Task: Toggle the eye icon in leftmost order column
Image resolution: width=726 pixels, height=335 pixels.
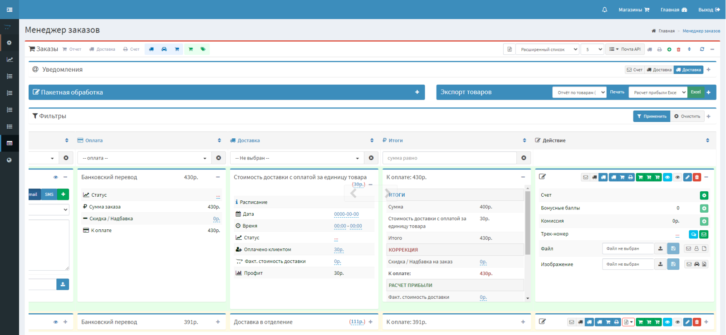Action: pyautogui.click(x=56, y=177)
